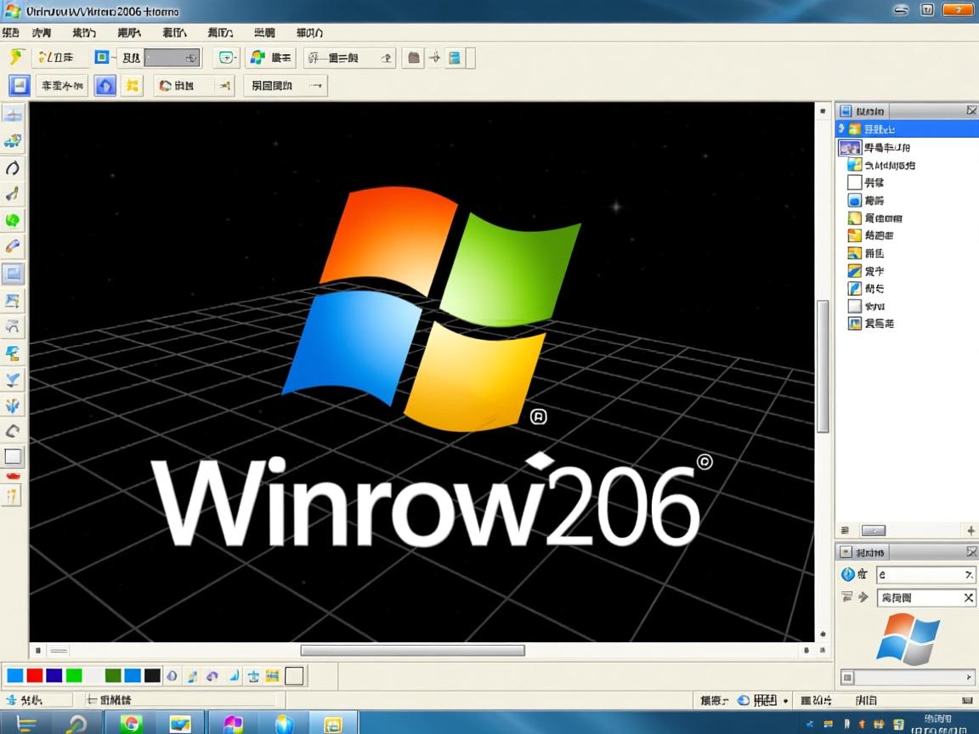Toggle the blue arrow button in the second toolbar row
The image size is (979, 734).
pos(106,85)
